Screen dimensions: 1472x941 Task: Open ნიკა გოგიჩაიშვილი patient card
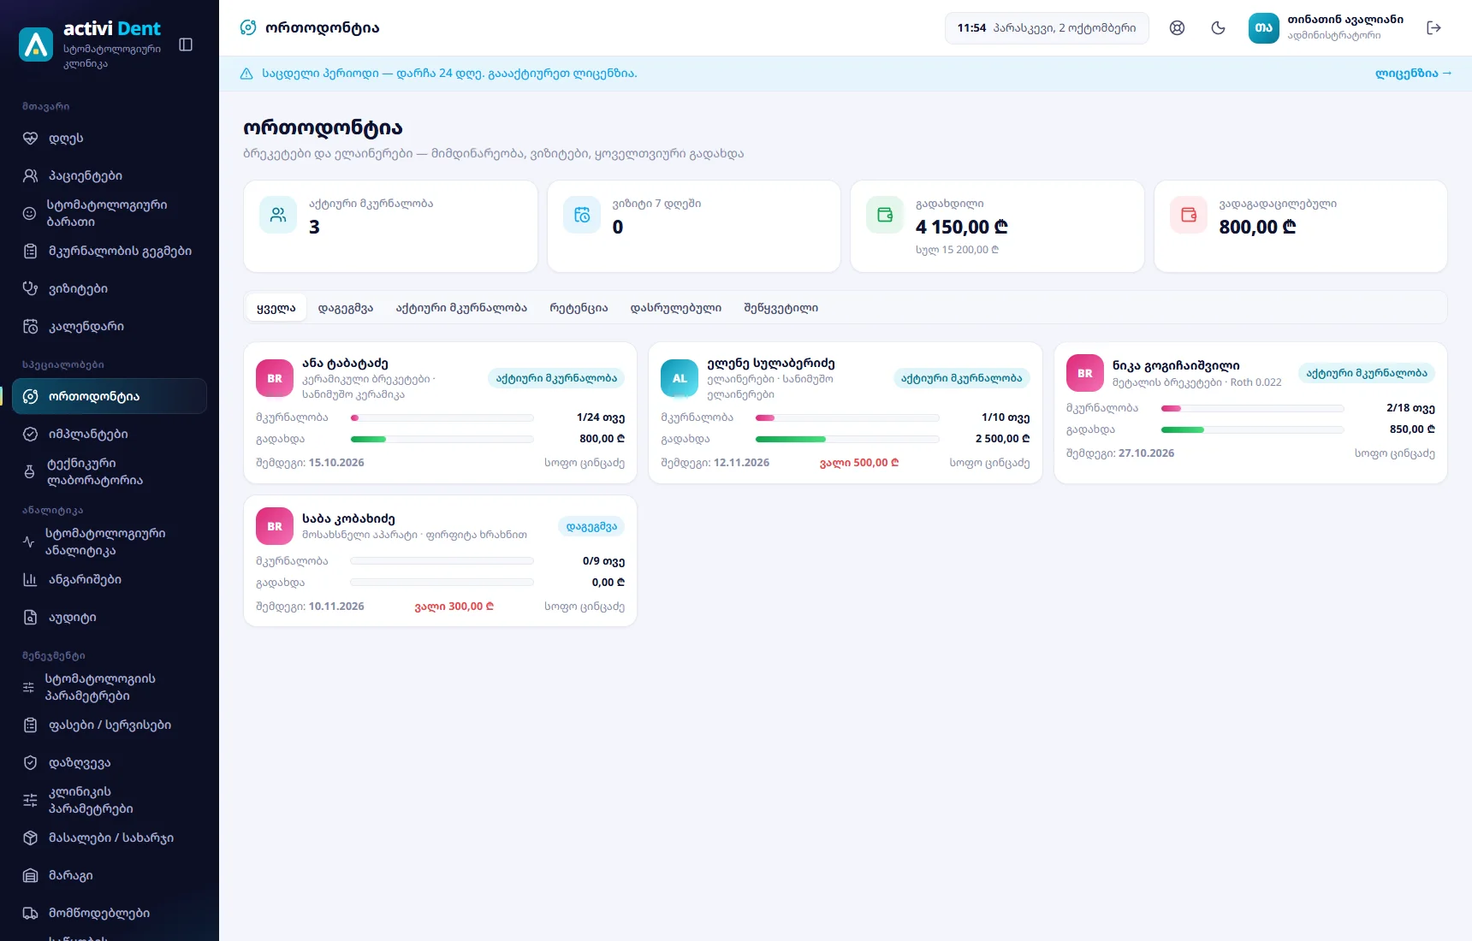tap(1250, 412)
